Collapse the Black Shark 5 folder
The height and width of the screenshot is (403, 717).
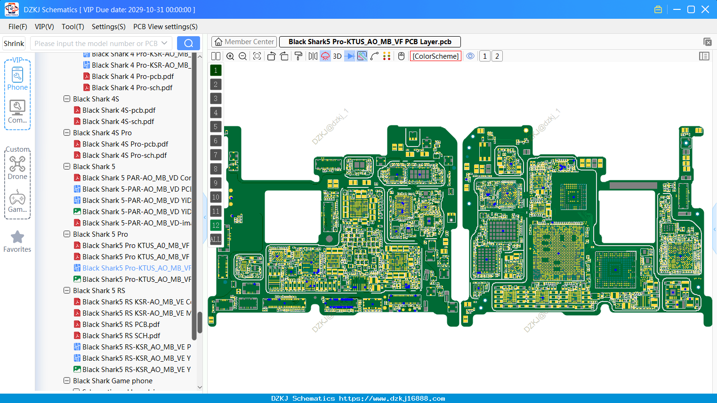tap(67, 166)
